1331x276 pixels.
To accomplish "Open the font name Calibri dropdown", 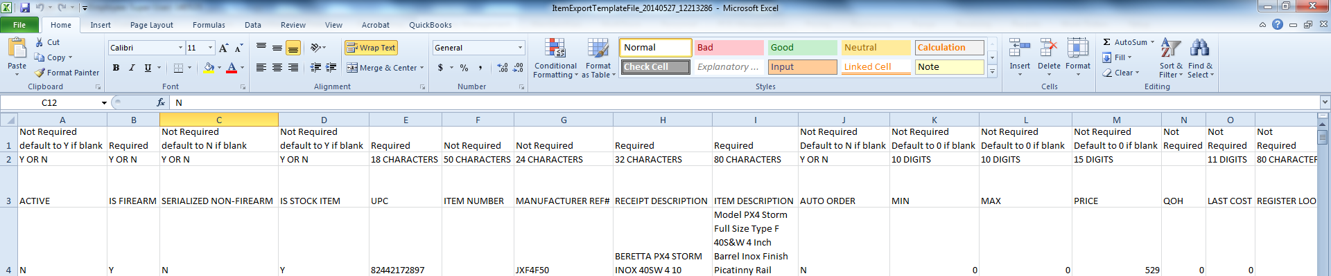I will click(x=180, y=48).
